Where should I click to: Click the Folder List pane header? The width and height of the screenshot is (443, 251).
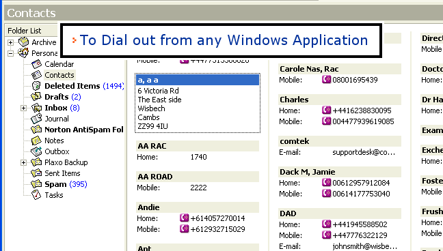31,31
